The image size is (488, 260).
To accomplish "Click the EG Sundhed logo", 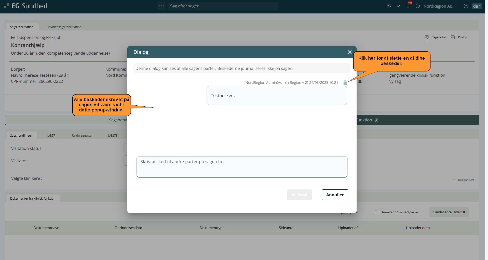I will coord(26,6).
